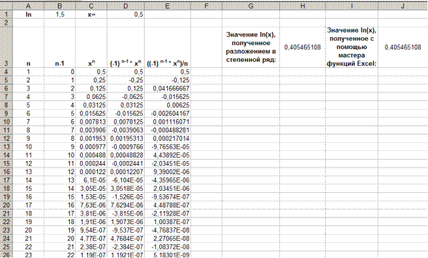Select column B header
This screenshot has height=258, width=428.
(59, 6)
